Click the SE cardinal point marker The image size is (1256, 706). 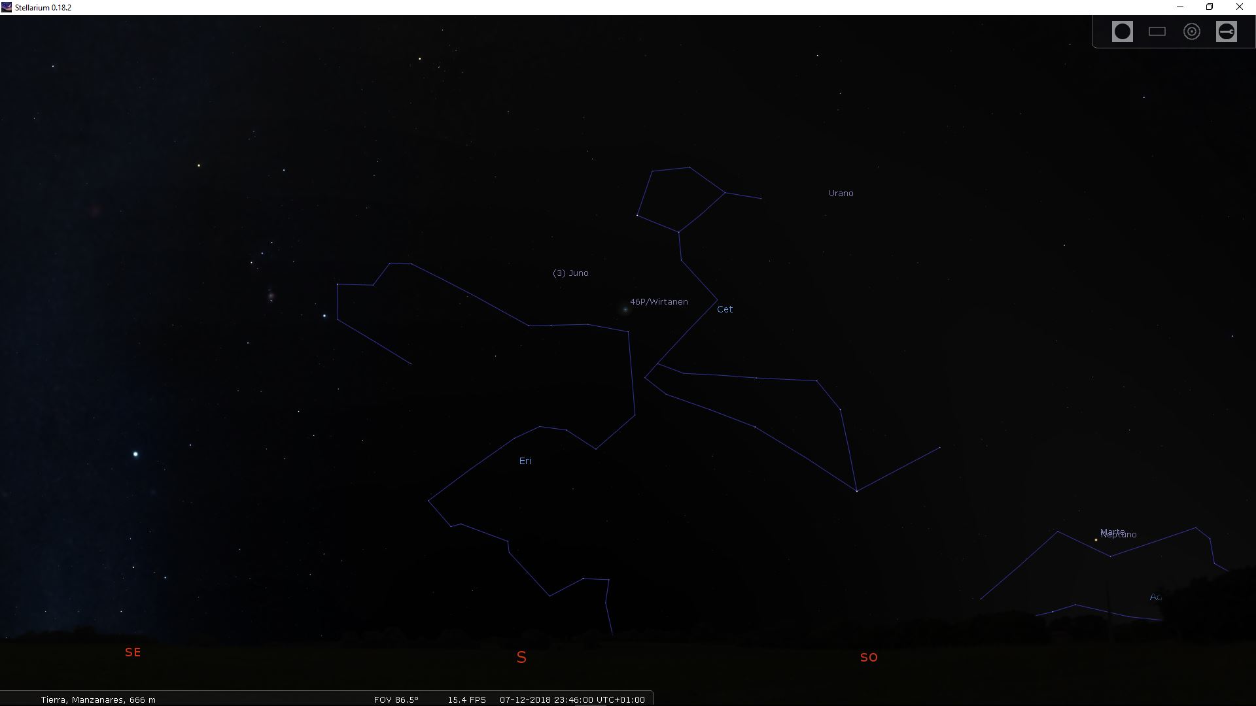click(x=133, y=652)
